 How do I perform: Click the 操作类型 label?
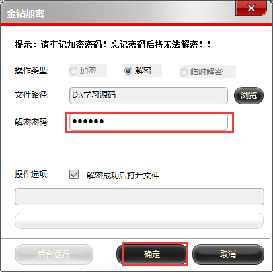point(32,71)
